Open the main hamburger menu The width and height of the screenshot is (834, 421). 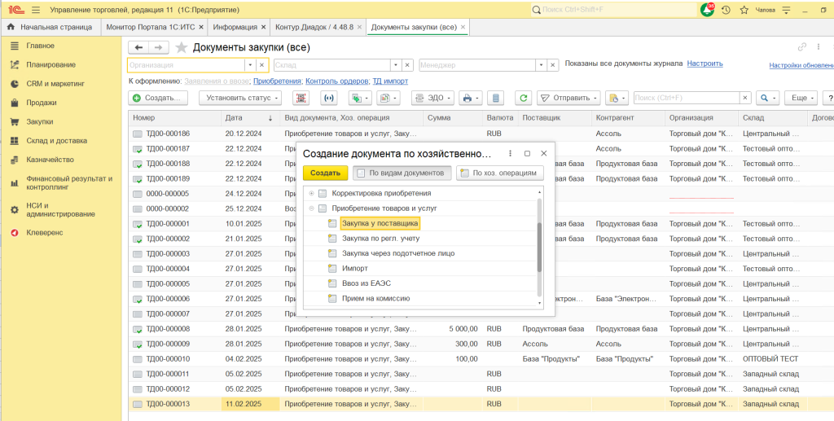point(36,10)
